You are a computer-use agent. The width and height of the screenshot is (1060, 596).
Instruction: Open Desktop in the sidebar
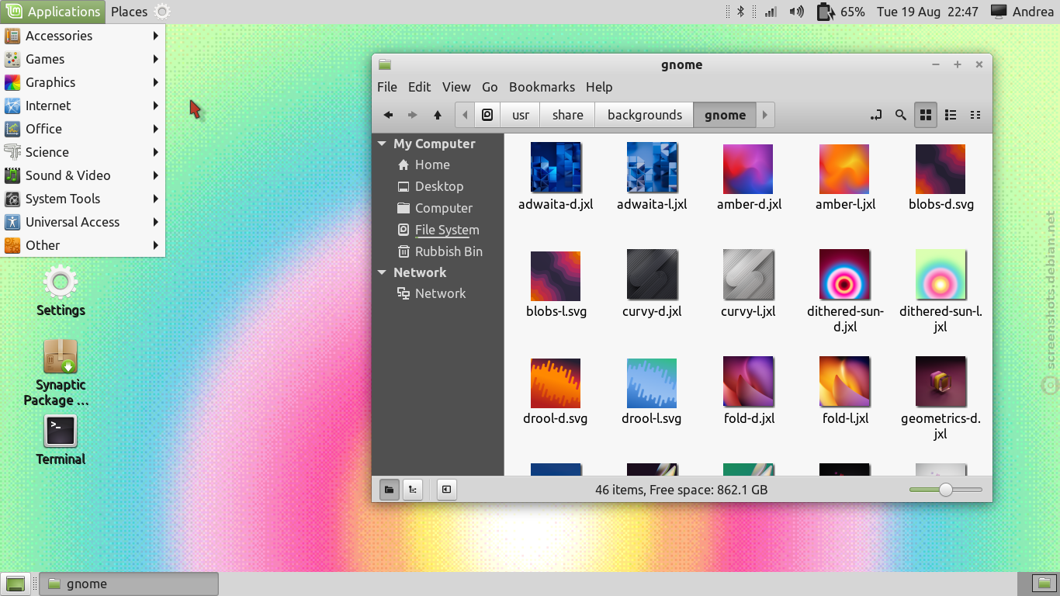pyautogui.click(x=438, y=186)
